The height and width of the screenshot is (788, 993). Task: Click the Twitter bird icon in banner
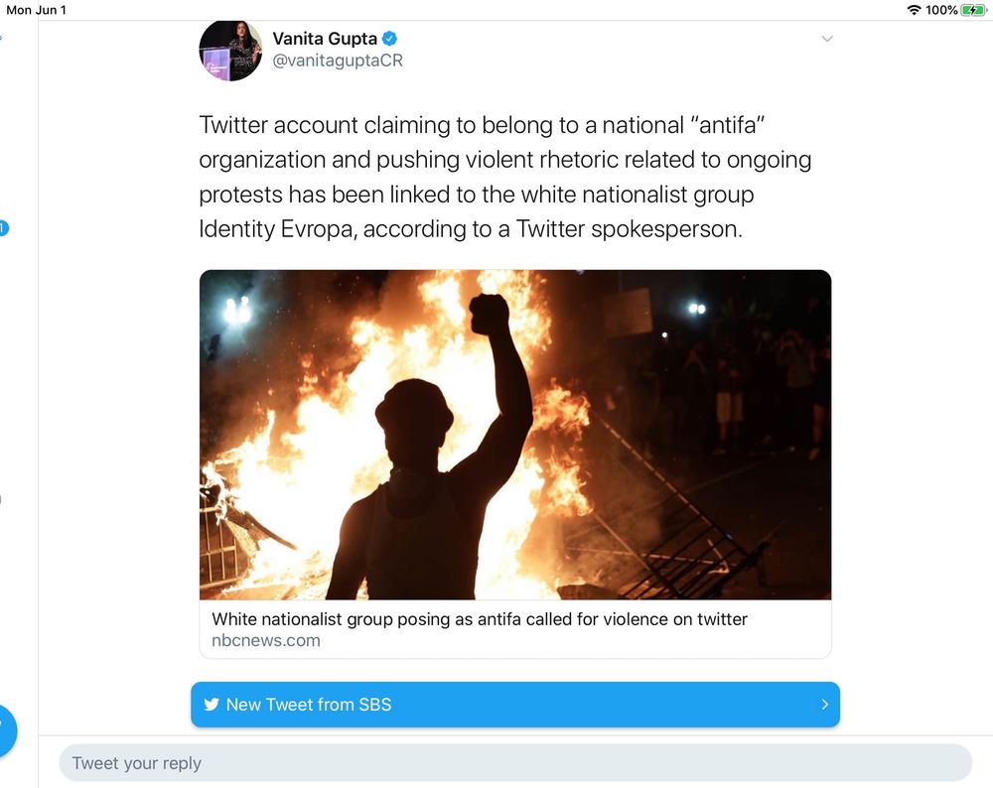(x=212, y=705)
